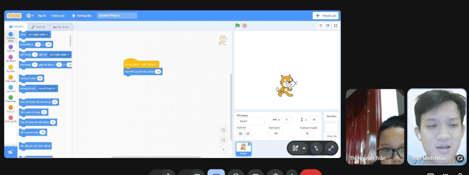This screenshot has height=175, width=469.
Task: Click Thi Nguyet Tran's video tile
Action: click(x=375, y=126)
